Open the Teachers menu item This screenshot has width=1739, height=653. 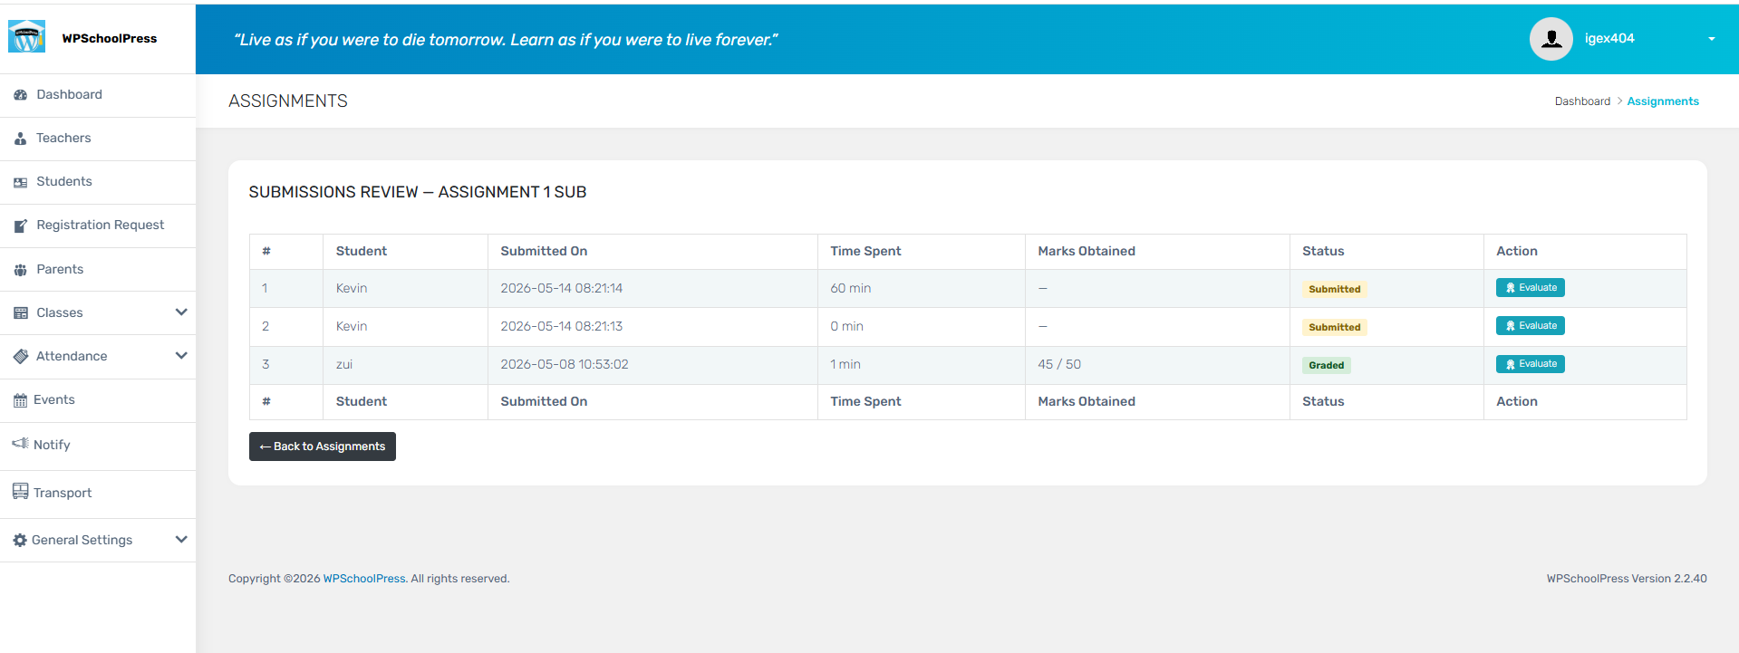coord(98,139)
